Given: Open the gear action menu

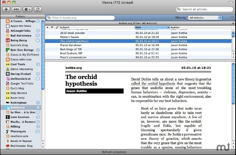Looking at the screenshot, I should [27, 9].
